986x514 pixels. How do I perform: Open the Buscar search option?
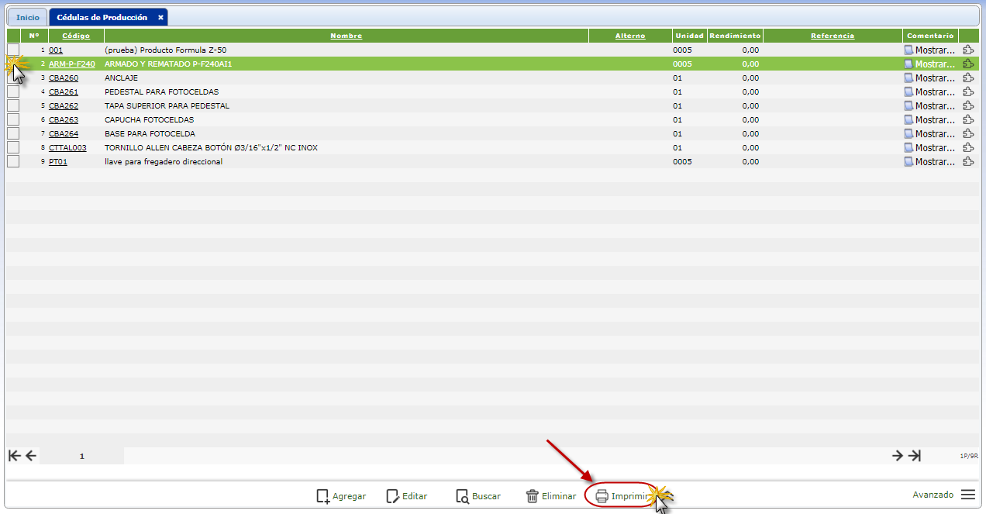click(477, 496)
